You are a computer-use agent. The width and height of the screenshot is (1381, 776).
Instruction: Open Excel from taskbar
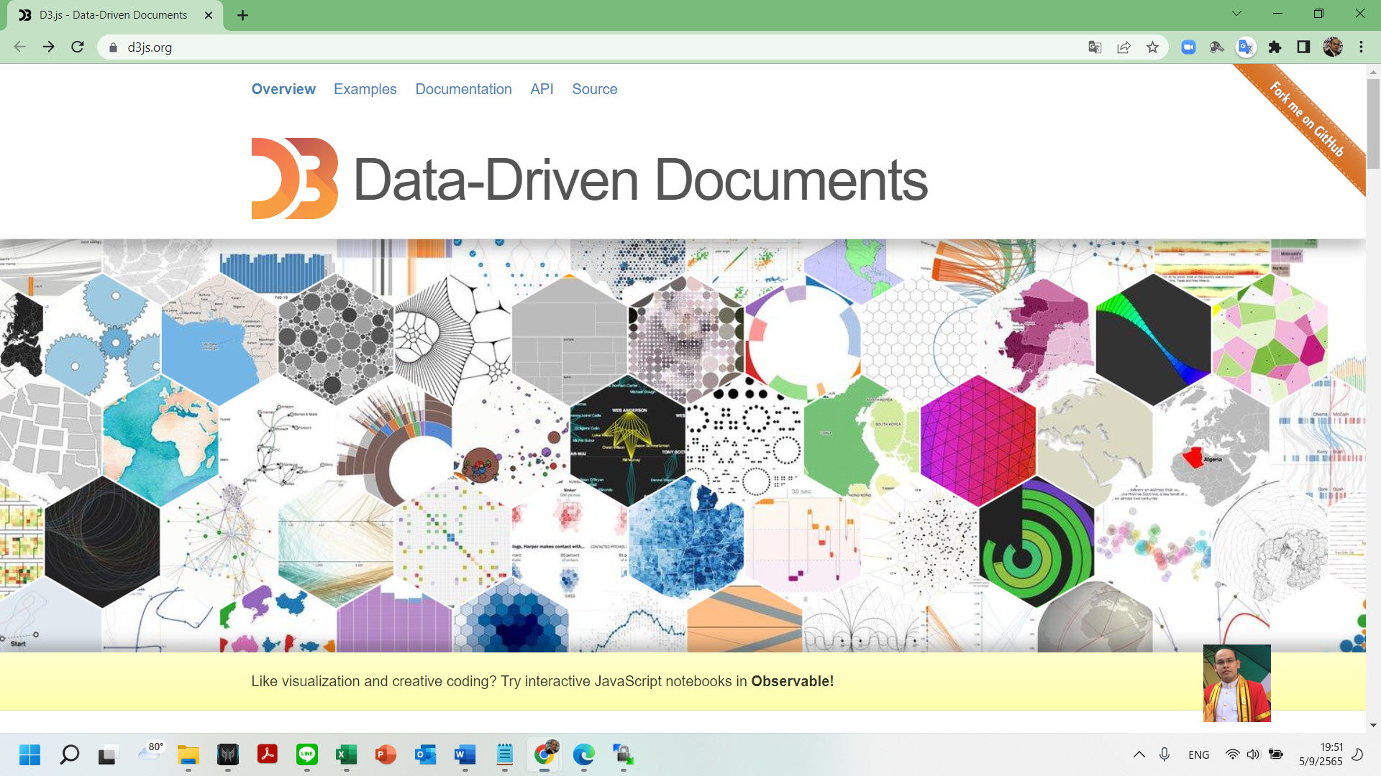(346, 754)
